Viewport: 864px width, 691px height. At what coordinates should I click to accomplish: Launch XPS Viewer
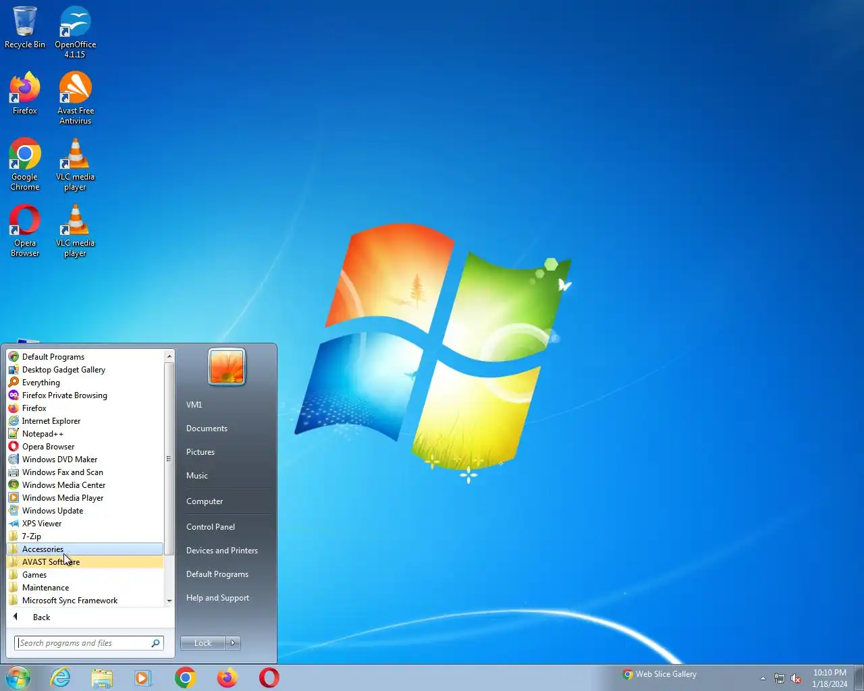click(x=85, y=523)
